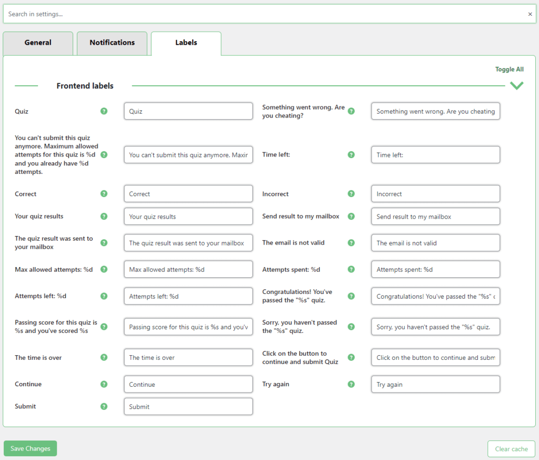
Task: Select the Labels tab
Action: (x=186, y=43)
